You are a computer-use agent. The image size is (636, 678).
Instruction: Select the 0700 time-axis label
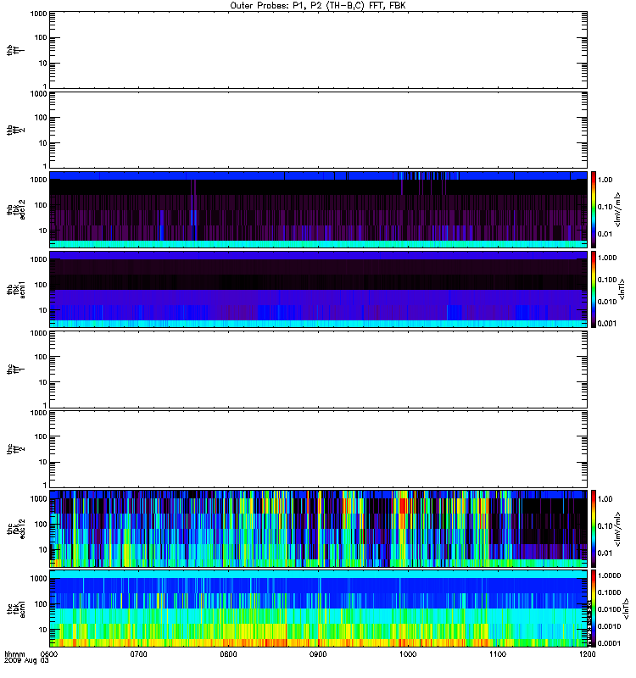coord(139,654)
